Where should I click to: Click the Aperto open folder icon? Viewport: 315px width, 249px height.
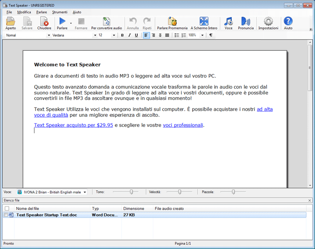point(10,22)
